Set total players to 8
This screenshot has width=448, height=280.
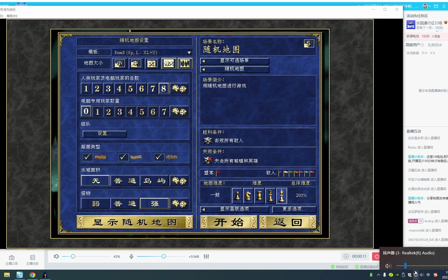click(x=164, y=89)
